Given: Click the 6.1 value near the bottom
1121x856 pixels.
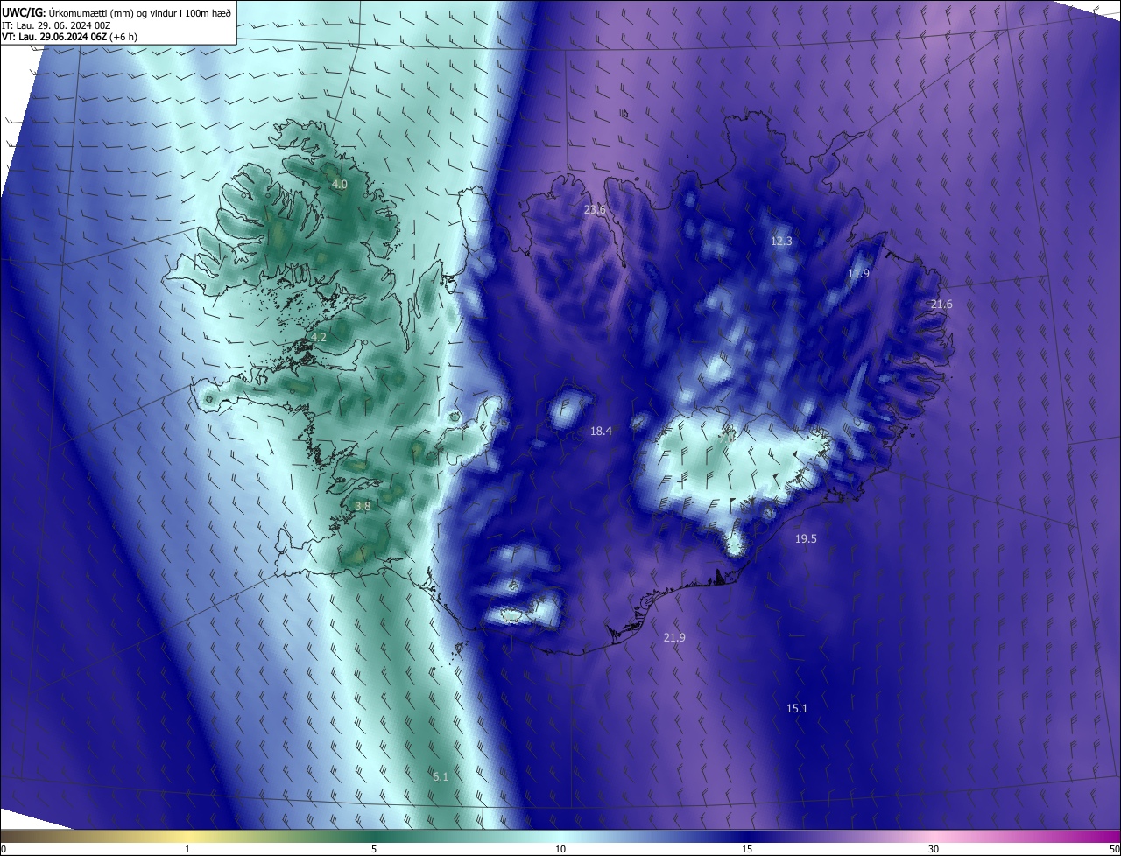Looking at the screenshot, I should (441, 776).
